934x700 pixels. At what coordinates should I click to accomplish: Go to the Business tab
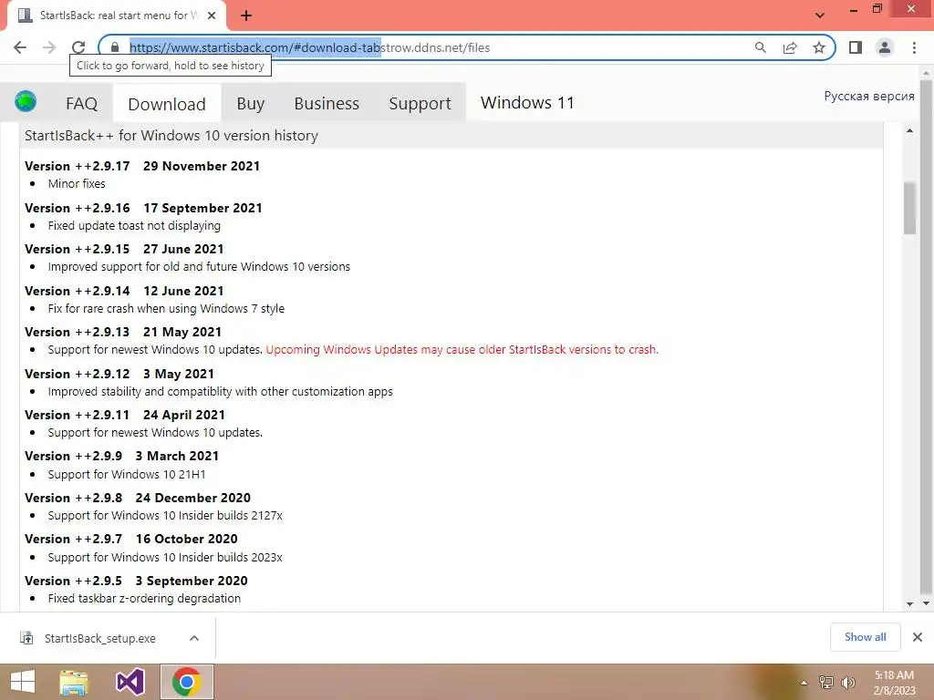pos(327,104)
